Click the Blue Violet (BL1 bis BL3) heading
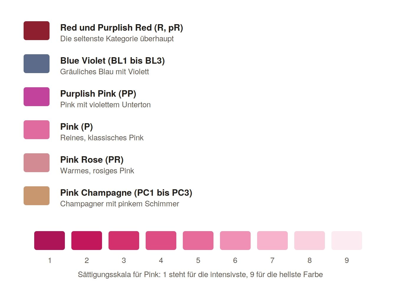The image size is (401, 283). click(113, 61)
